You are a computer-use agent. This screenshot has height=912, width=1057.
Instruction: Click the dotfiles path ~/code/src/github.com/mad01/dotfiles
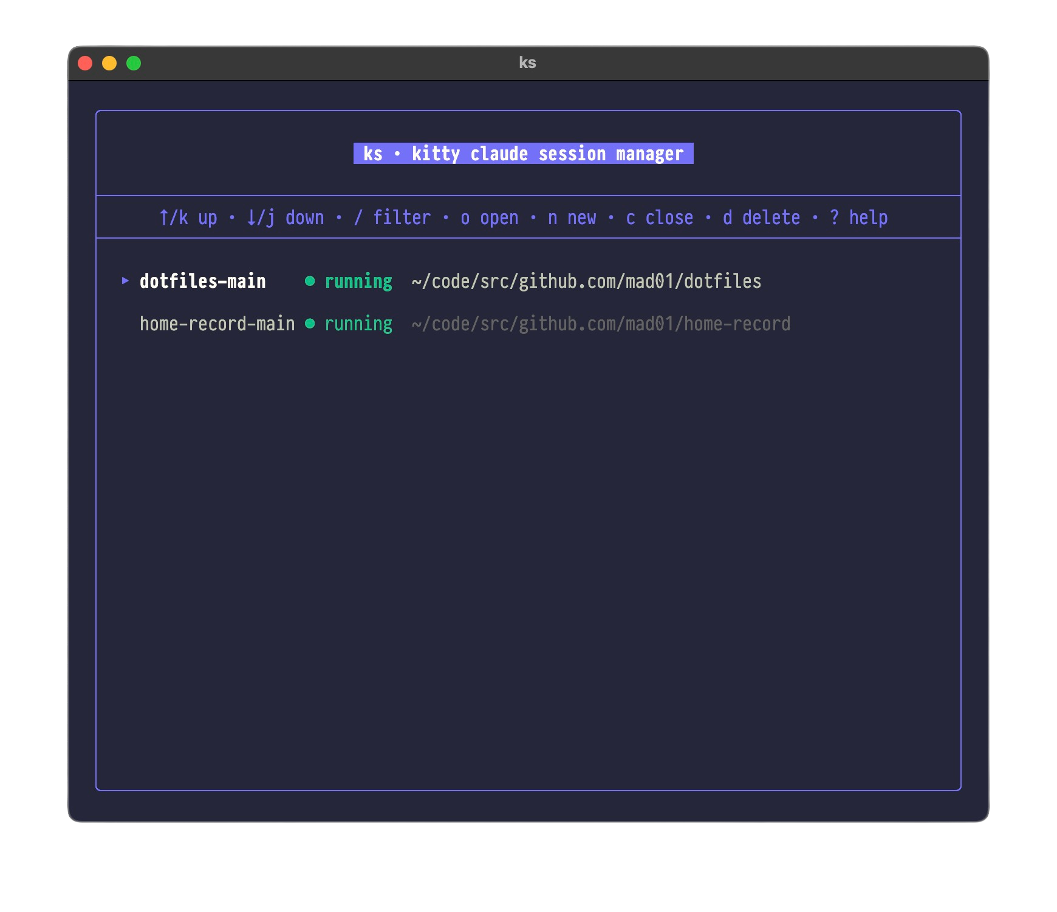(x=586, y=281)
